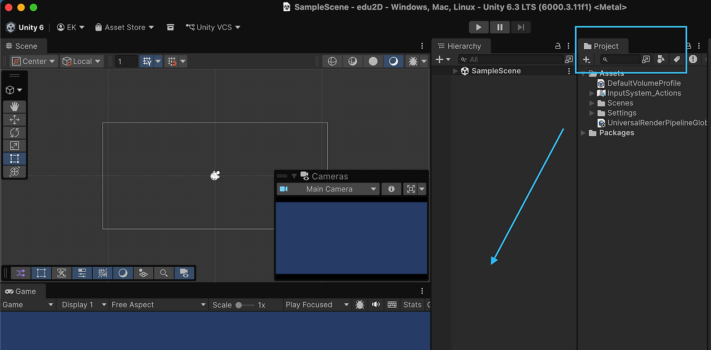Toggle the Hierarchy lock icon

click(558, 46)
